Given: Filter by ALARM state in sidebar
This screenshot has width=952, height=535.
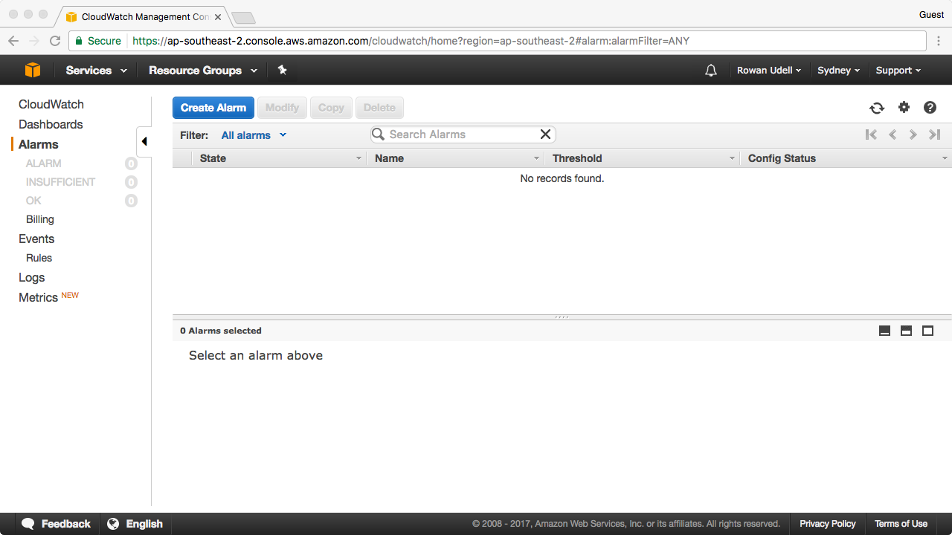Looking at the screenshot, I should (44, 163).
